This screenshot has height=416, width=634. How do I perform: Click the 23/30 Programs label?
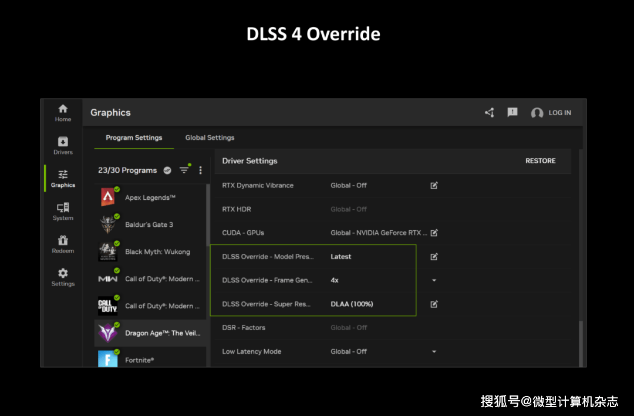[x=127, y=170]
